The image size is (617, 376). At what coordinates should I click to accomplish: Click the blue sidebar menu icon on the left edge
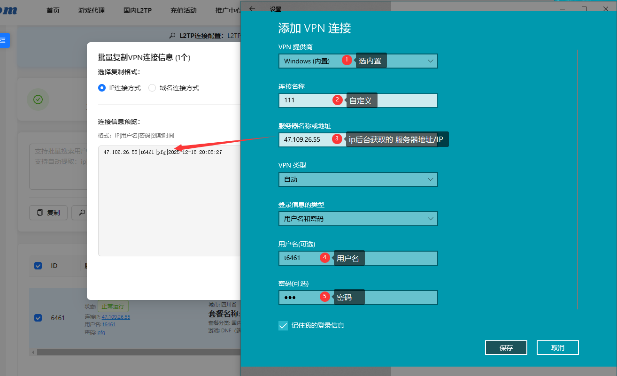4,40
